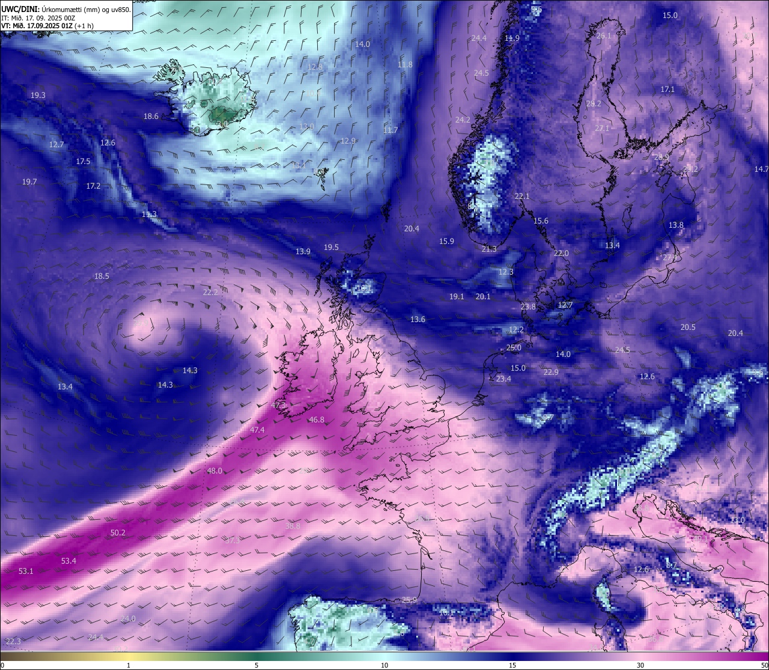Click the map value '22.3'
This screenshot has width=769, height=670.
point(13,641)
